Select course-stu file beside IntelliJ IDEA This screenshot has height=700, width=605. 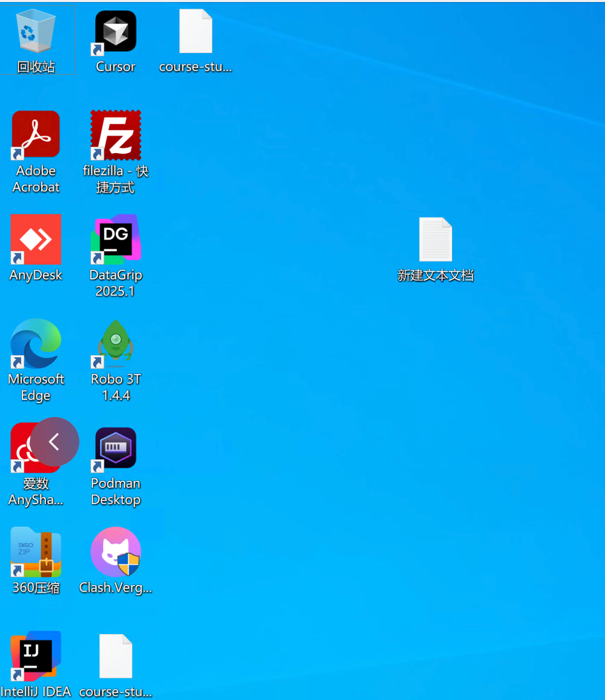115,656
